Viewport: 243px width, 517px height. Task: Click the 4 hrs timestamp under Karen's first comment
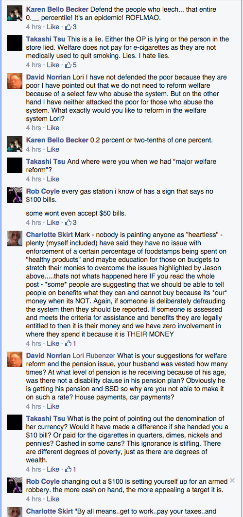34,27
